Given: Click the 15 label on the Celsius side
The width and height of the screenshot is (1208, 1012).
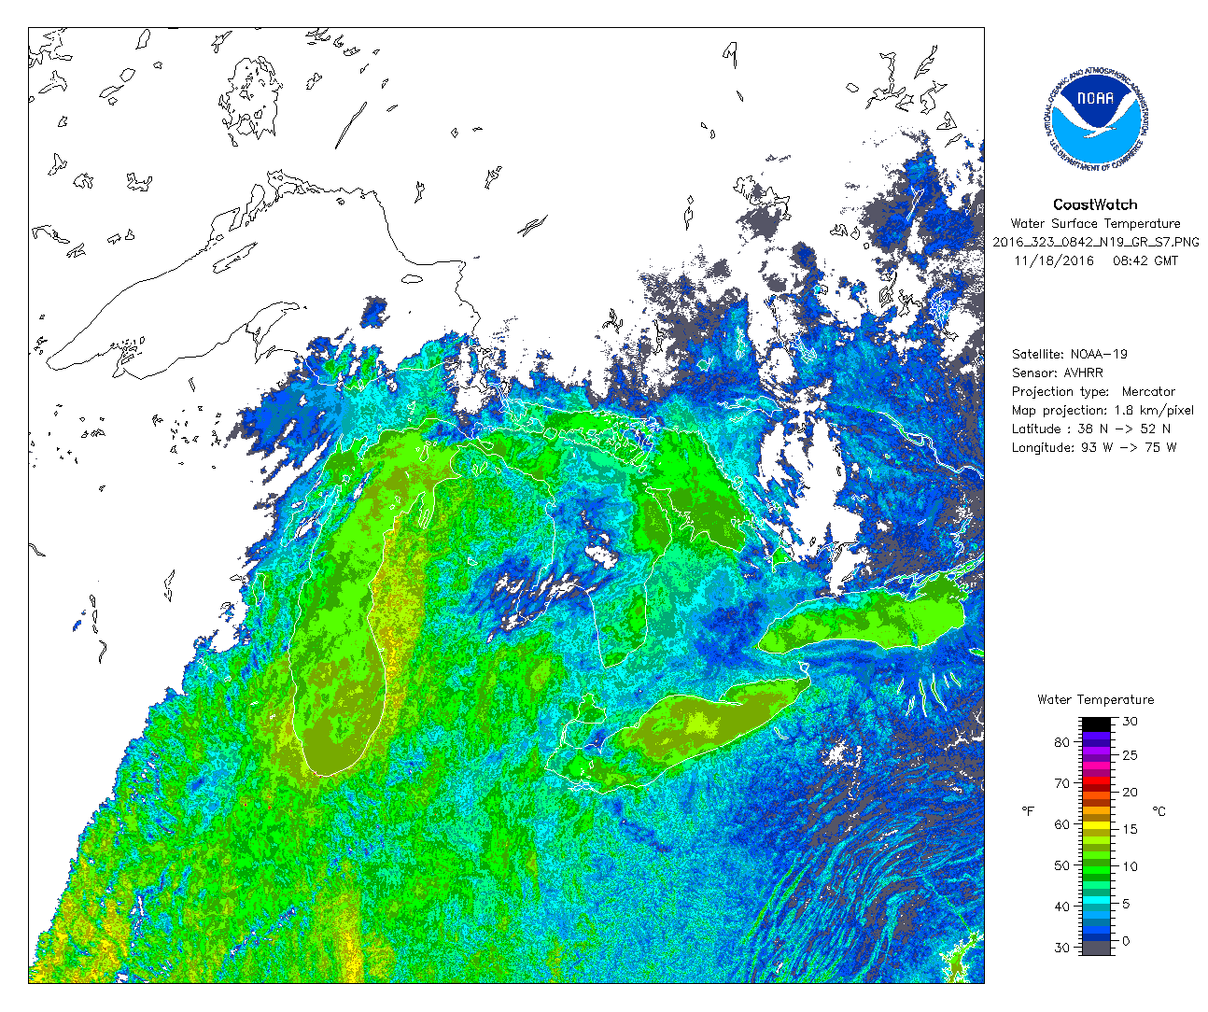Looking at the screenshot, I should click(1130, 829).
